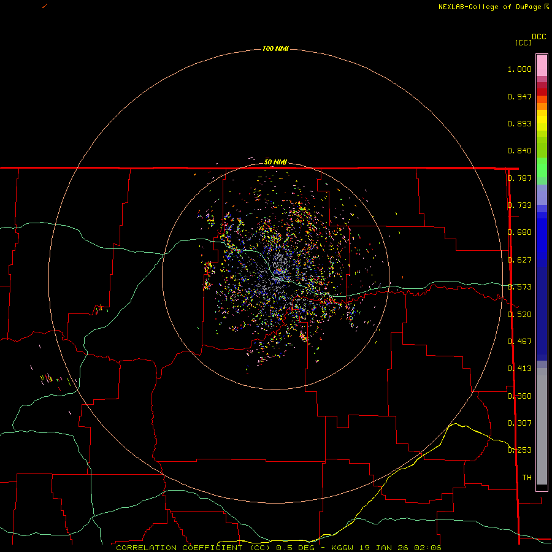The height and width of the screenshot is (552, 552).
Task: Select the 0.733 legend value
Action: [519, 205]
